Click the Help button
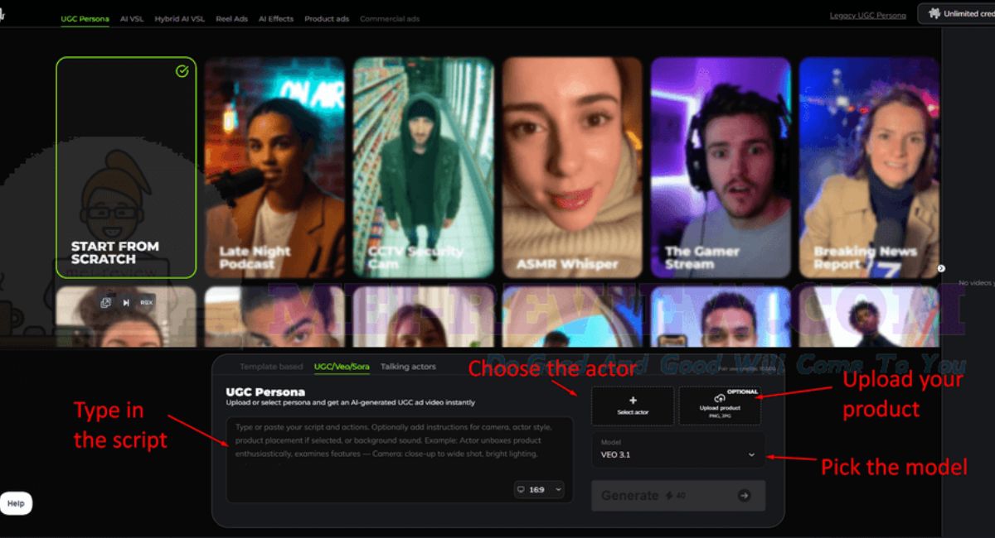This screenshot has width=995, height=538. [16, 503]
